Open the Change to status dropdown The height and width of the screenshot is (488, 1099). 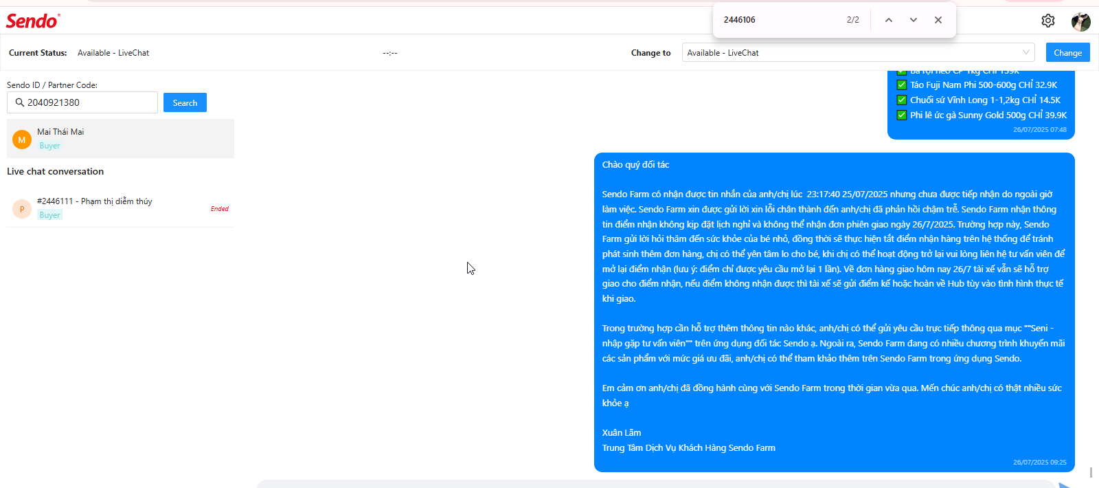coord(858,52)
